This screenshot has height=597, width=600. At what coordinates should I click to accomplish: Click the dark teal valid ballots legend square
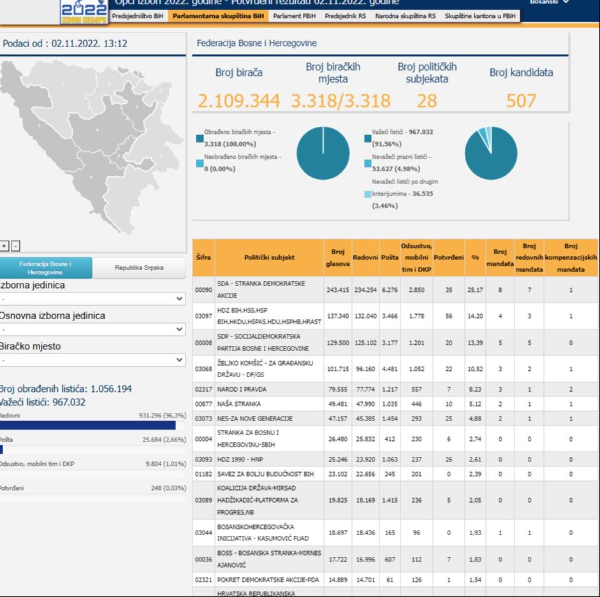(368, 138)
